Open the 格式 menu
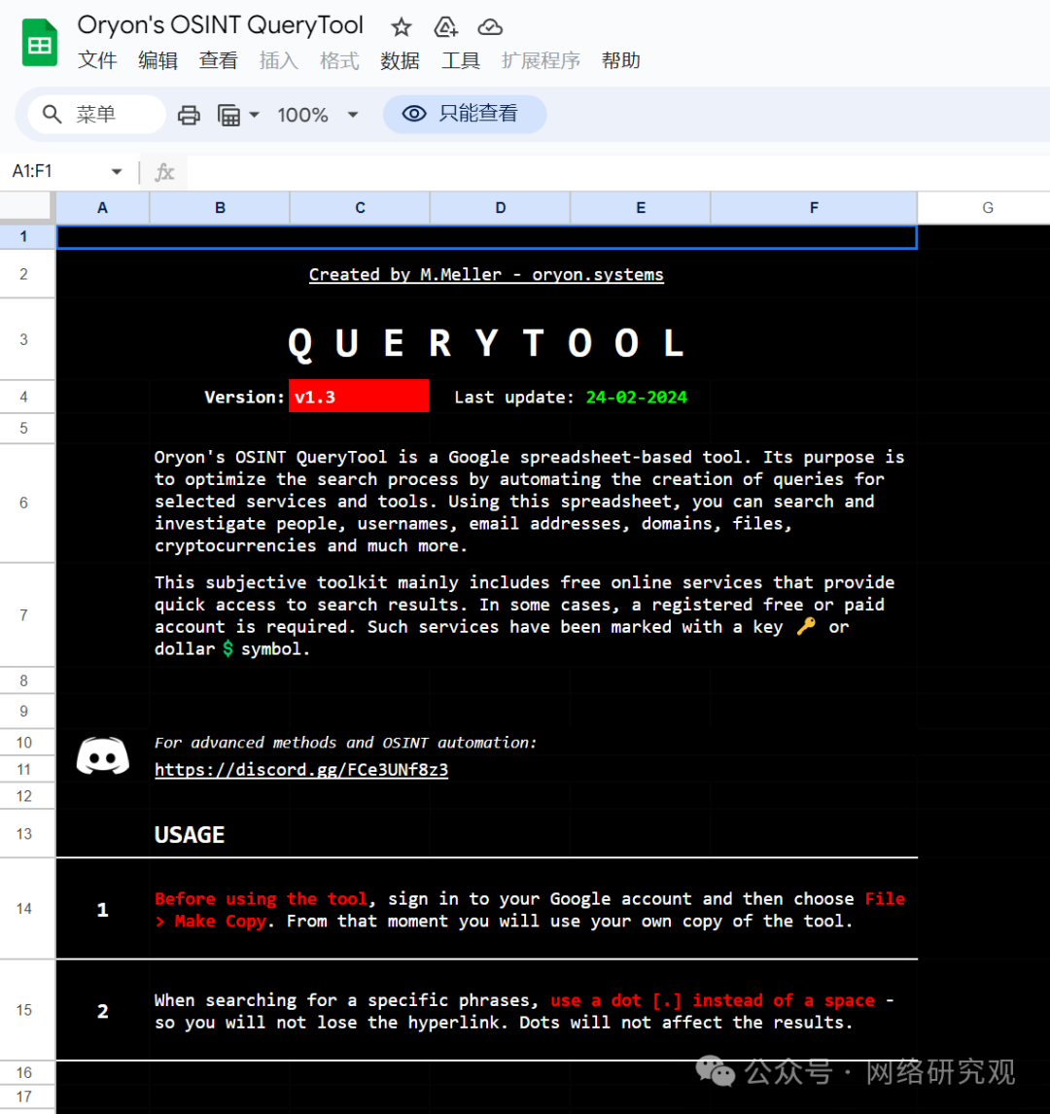The width and height of the screenshot is (1050, 1114). (x=339, y=60)
